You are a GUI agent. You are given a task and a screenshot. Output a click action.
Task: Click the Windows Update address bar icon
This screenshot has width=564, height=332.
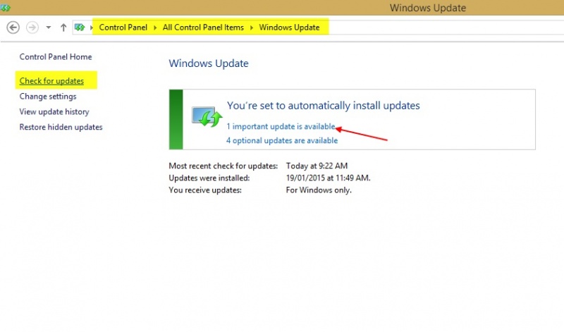[80, 27]
